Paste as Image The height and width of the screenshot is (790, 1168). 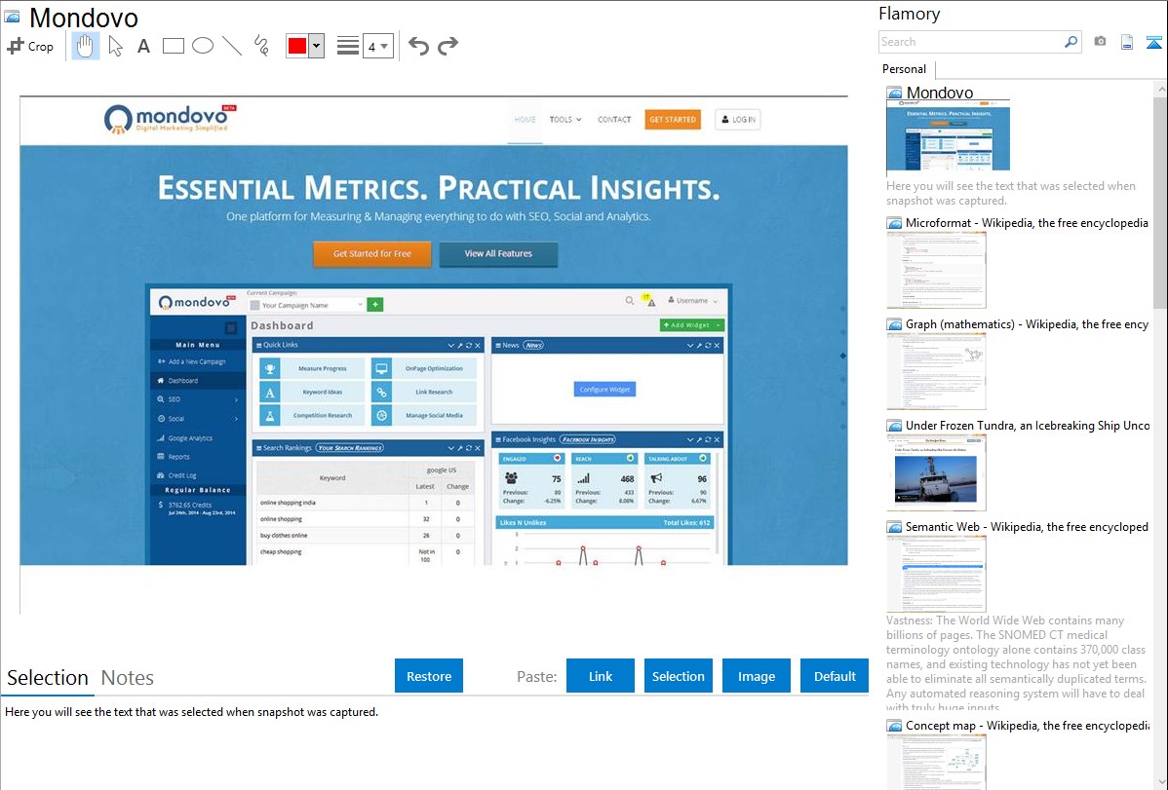[x=756, y=676]
